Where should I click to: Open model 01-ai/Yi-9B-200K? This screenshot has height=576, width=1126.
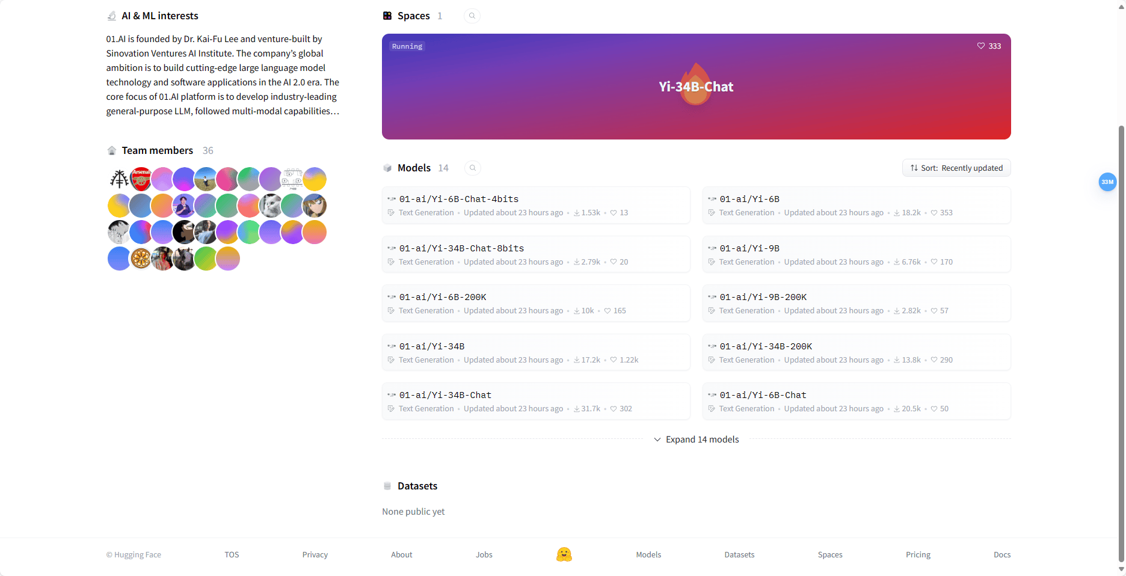pyautogui.click(x=857, y=303)
